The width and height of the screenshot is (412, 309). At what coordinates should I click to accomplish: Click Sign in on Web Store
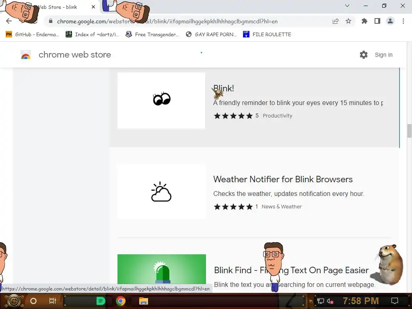383,55
